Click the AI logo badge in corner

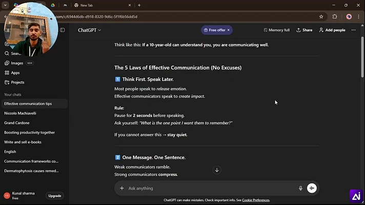[356, 196]
